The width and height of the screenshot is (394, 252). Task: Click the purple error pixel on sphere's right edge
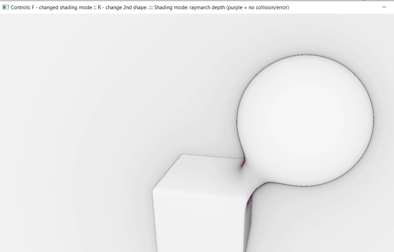pos(373,119)
